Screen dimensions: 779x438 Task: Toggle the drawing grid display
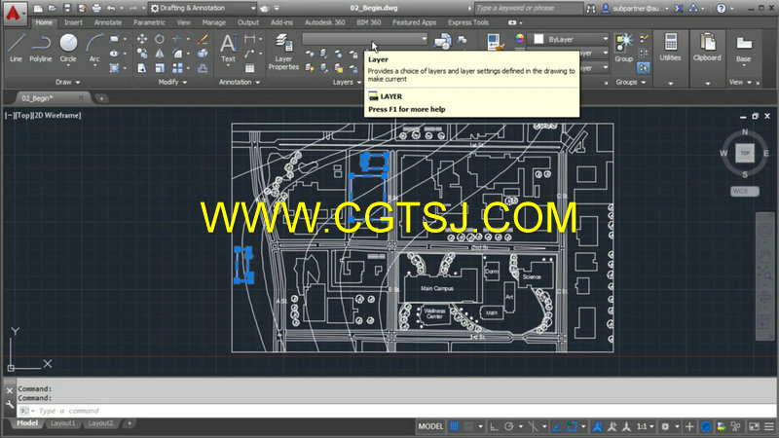click(x=454, y=426)
